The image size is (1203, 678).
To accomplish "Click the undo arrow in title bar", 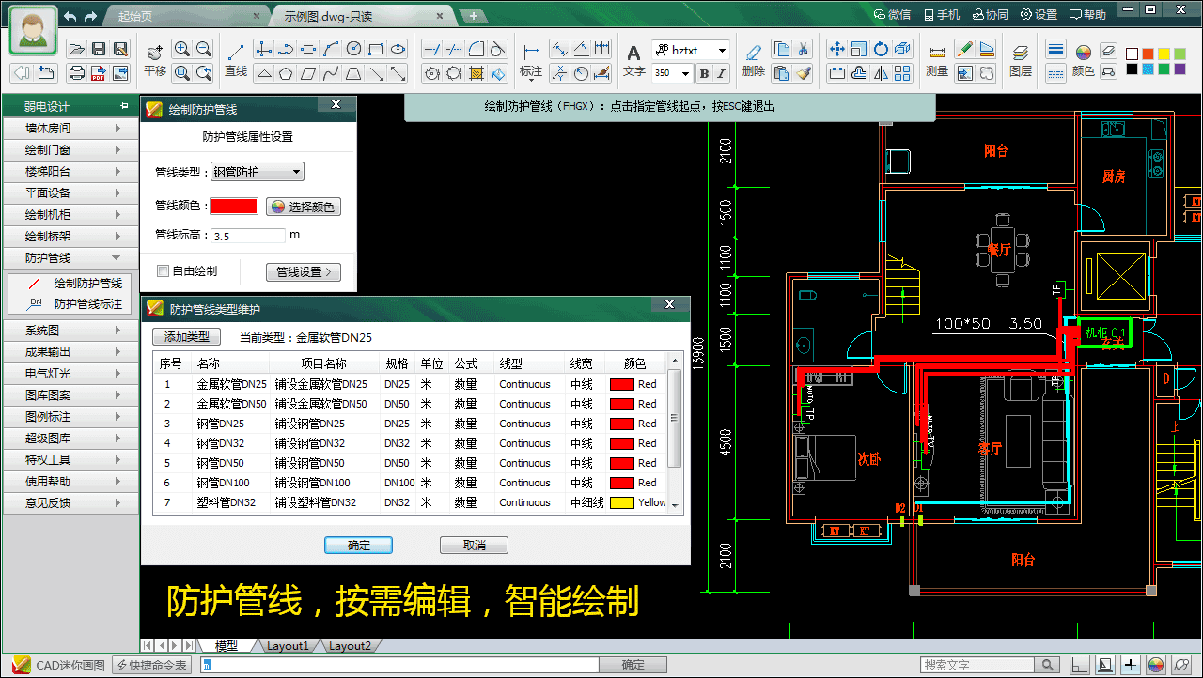I will [71, 16].
